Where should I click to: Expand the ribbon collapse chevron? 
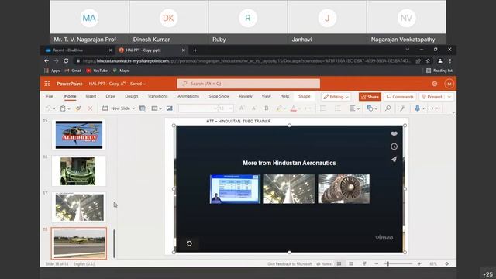(x=453, y=112)
